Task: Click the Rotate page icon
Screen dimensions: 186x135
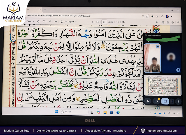Action: coord(118,22)
